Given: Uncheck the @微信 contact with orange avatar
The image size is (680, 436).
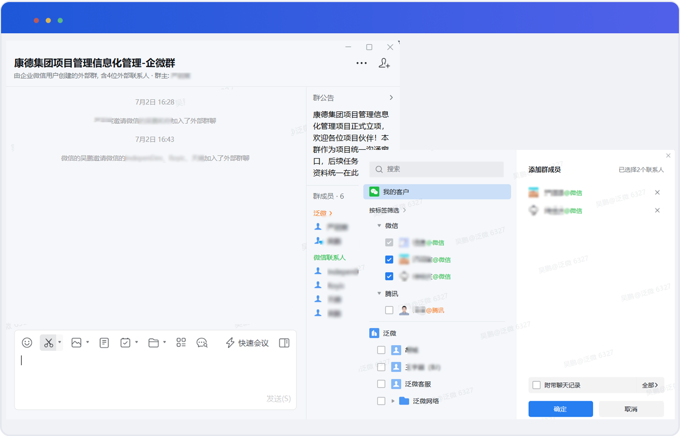Looking at the screenshot, I should pyautogui.click(x=389, y=260).
